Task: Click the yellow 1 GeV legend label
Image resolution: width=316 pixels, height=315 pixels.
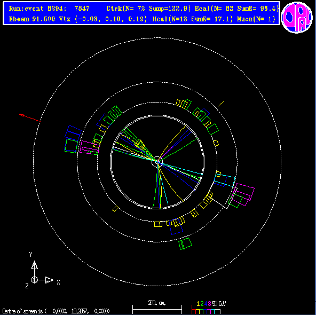Action: point(199,304)
